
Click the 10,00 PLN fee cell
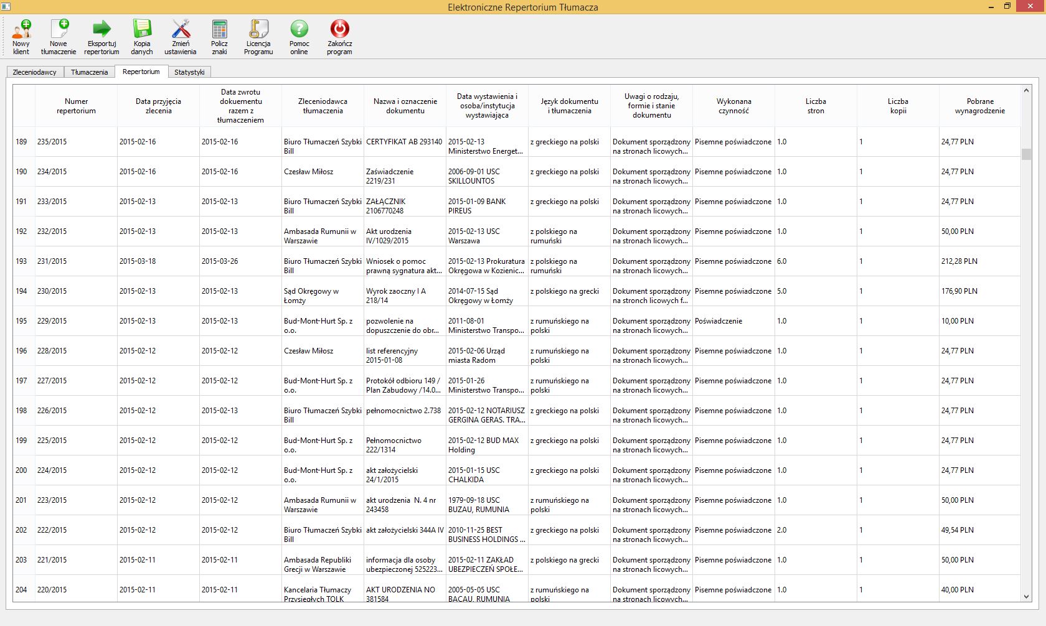pos(980,321)
